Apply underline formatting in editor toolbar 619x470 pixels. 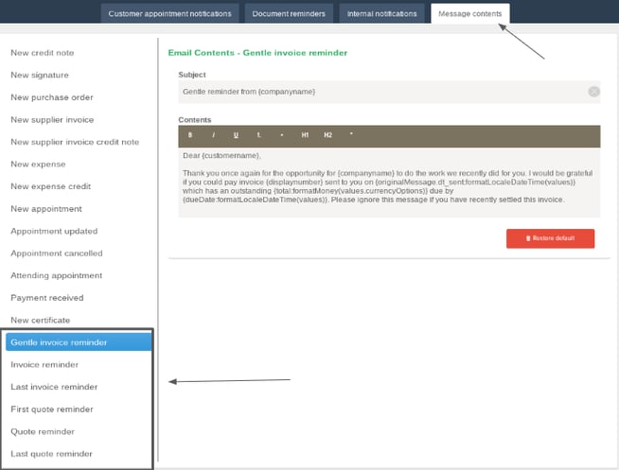[x=236, y=135]
